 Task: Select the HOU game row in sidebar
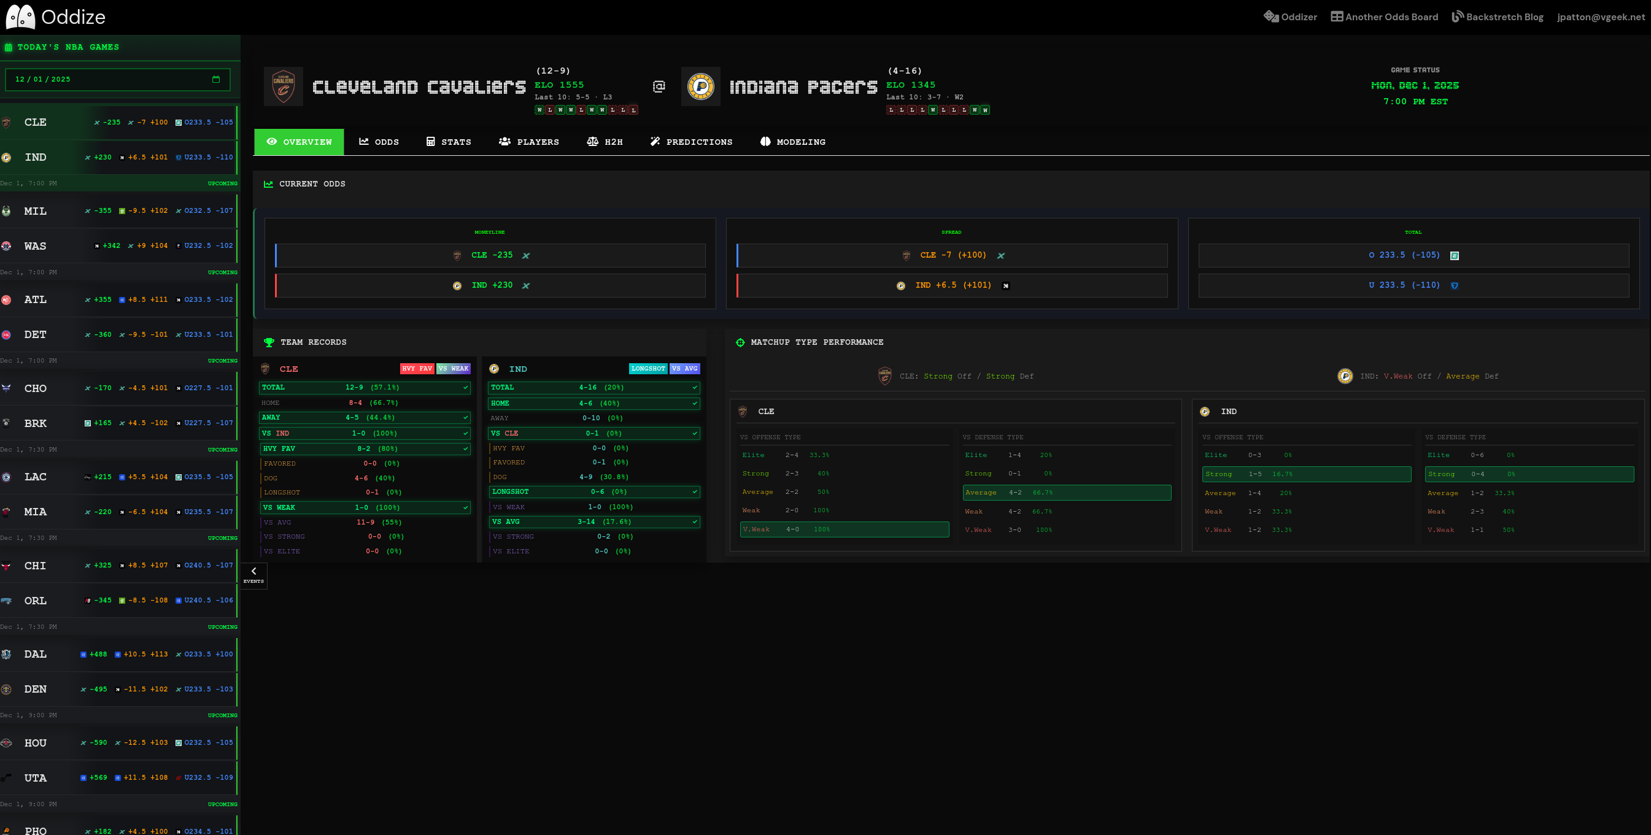tap(118, 743)
